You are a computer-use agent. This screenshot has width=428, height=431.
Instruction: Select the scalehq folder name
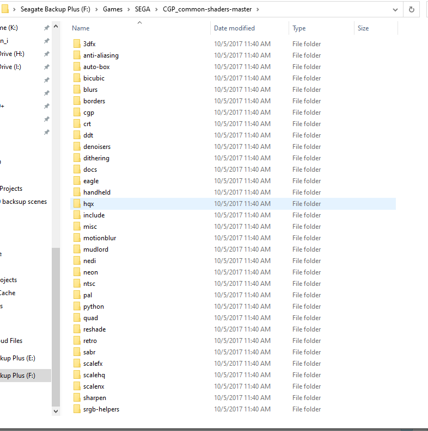point(94,375)
